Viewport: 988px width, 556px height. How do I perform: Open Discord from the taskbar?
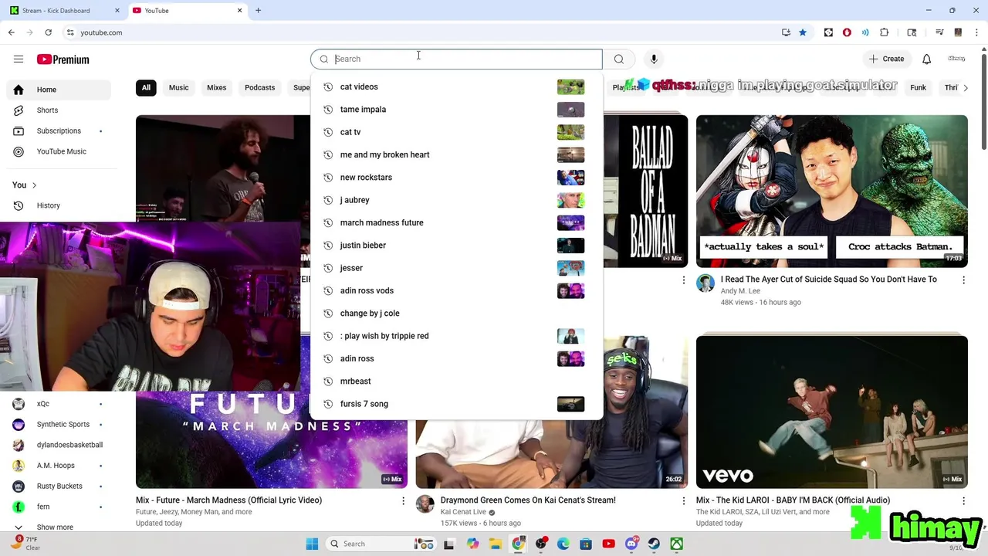(631, 544)
